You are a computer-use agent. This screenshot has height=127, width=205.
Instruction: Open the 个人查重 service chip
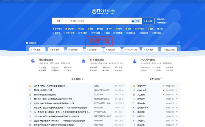[37, 50]
